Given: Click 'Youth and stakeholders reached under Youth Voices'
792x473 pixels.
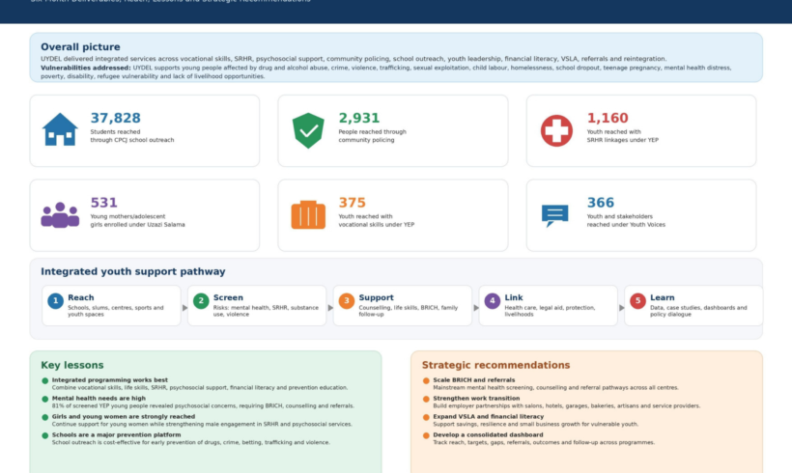Looking at the screenshot, I should click(x=626, y=221).
